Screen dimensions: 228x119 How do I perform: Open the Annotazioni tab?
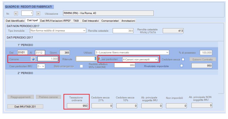click(128, 21)
